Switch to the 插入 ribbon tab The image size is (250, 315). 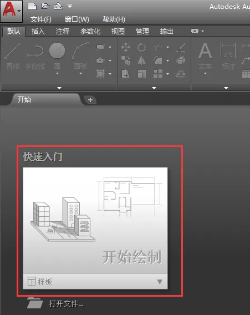point(38,32)
